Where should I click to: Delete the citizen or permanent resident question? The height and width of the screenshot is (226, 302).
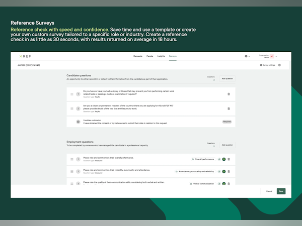point(229,109)
